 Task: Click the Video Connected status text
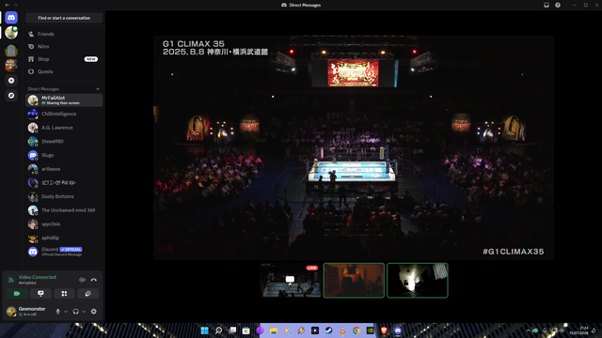pyautogui.click(x=38, y=277)
